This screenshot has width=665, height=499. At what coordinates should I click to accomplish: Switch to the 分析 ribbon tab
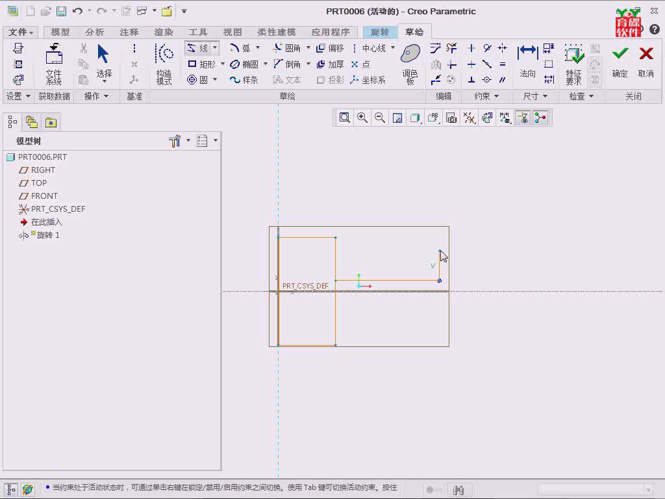point(94,32)
